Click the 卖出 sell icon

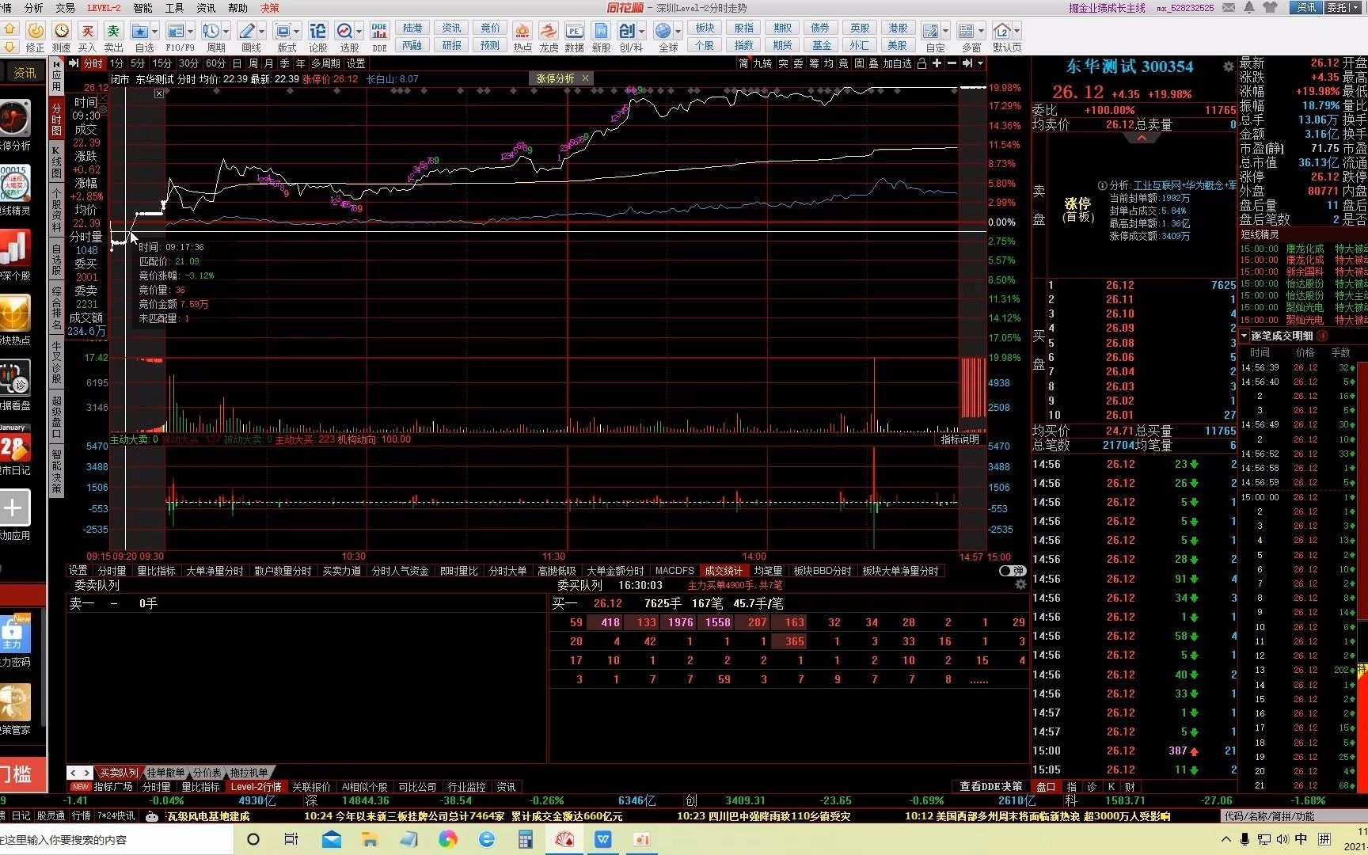pyautogui.click(x=113, y=32)
